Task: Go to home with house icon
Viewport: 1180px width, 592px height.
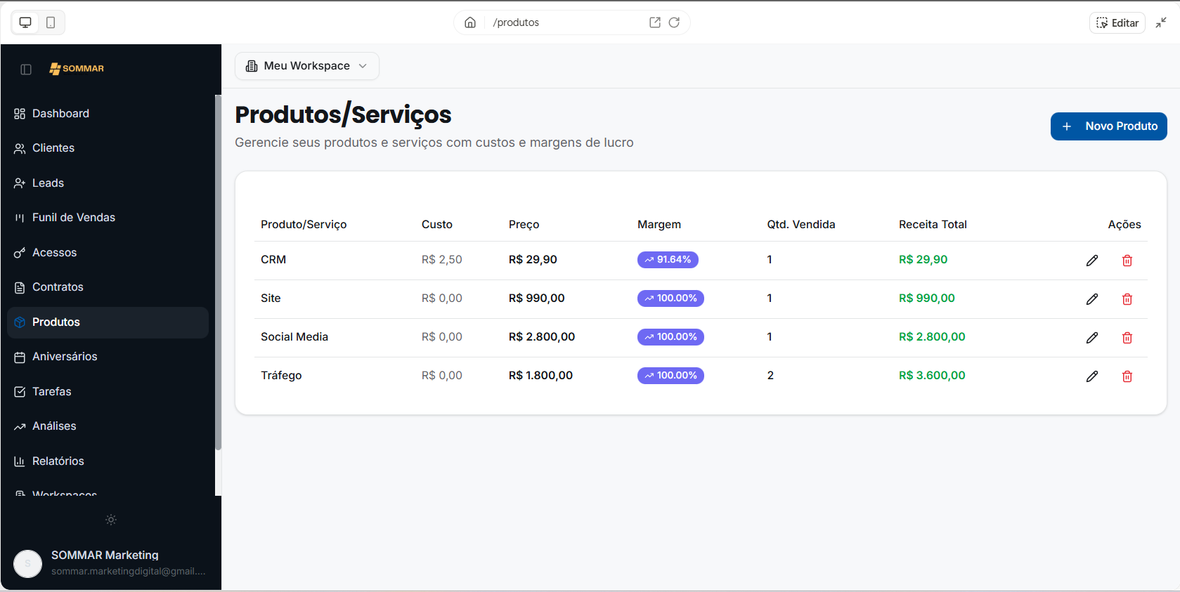Action: (x=470, y=22)
